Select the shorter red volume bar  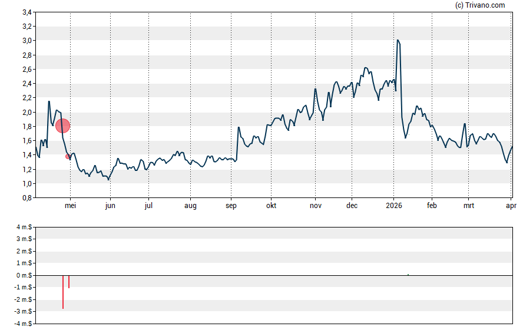click(x=69, y=282)
